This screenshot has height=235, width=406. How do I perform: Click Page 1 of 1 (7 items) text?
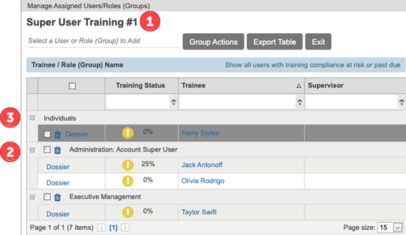[62, 227]
